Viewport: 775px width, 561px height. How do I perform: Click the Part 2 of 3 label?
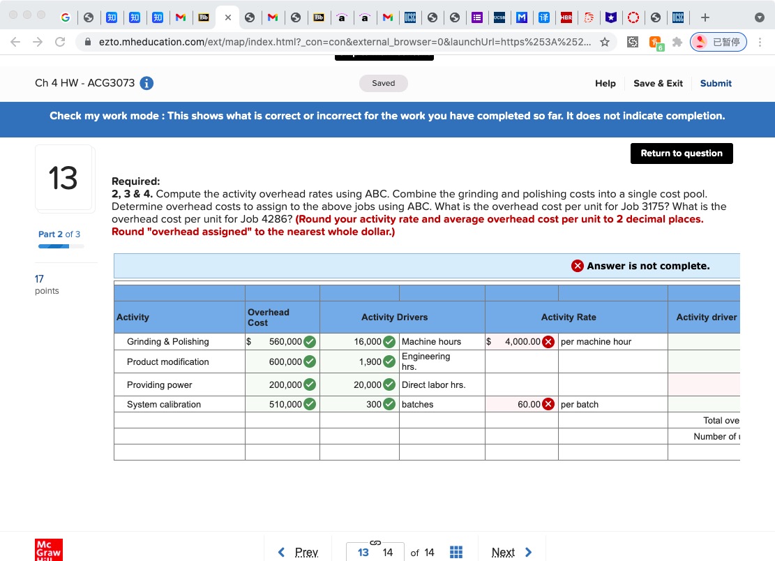click(59, 234)
